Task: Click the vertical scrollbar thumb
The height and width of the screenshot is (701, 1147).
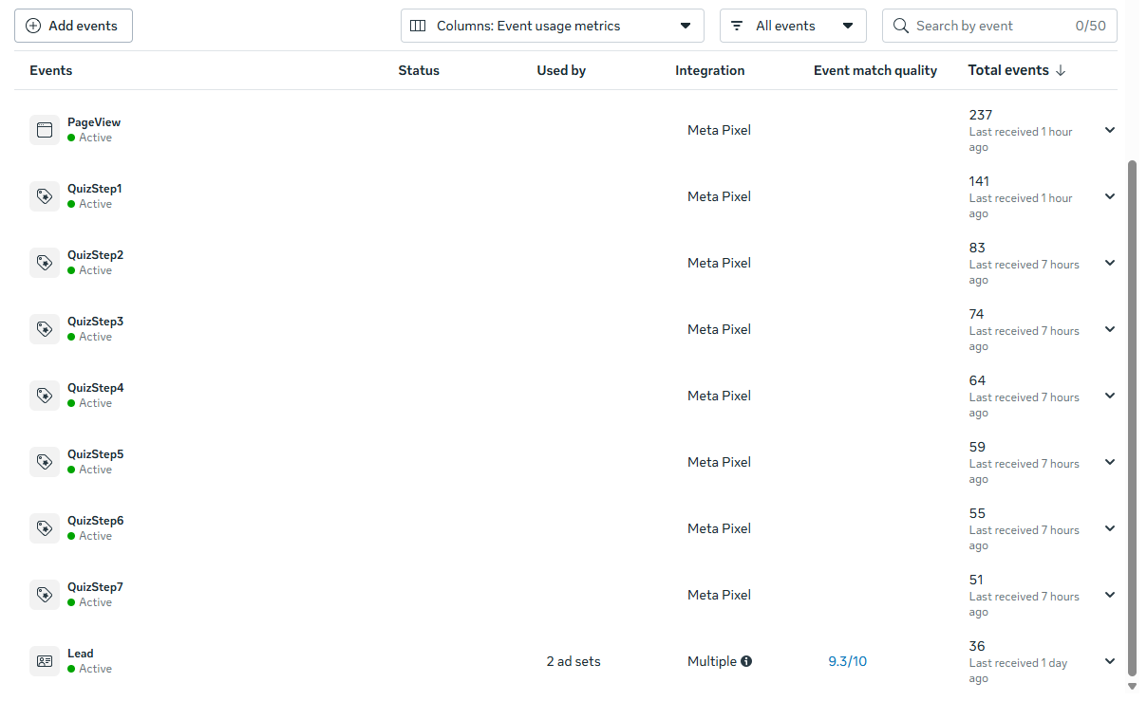Action: pyautogui.click(x=1131, y=417)
